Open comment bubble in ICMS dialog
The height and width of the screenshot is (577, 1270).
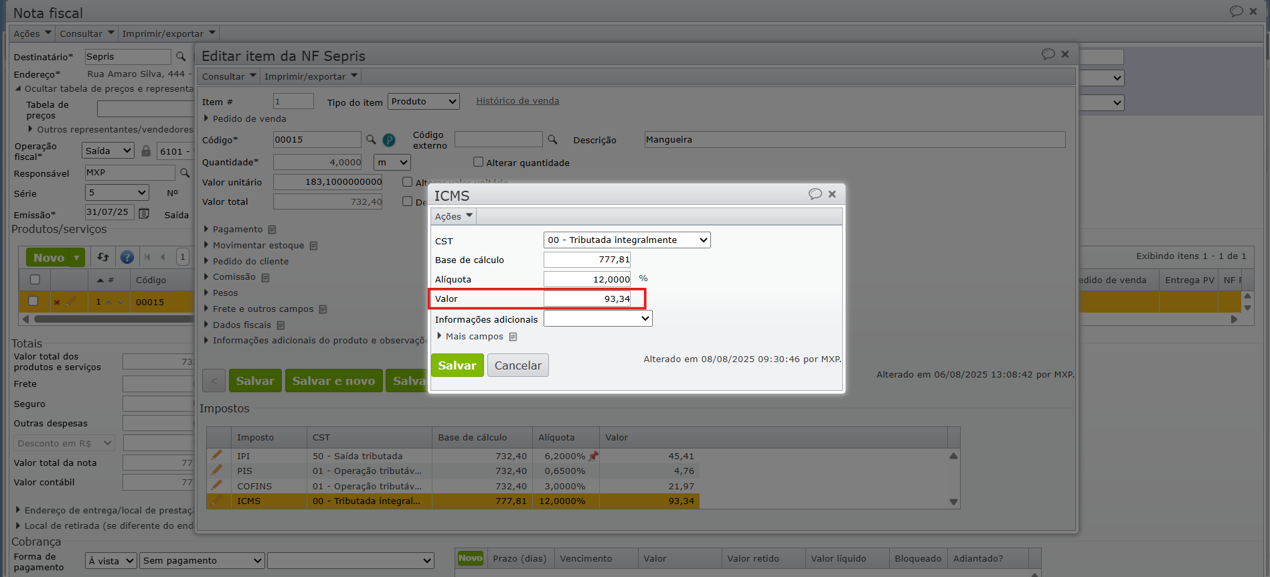(815, 194)
